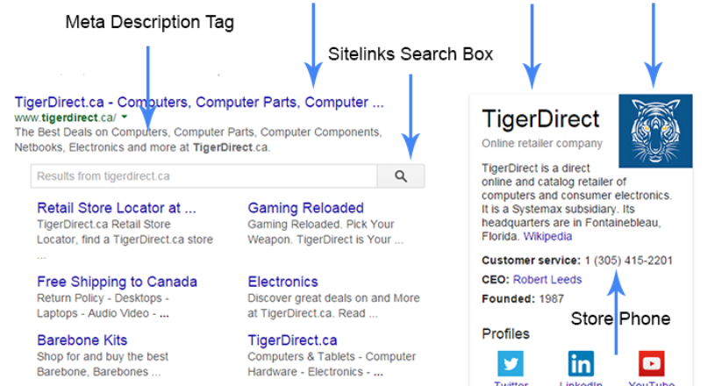707x386 pixels.
Task: Click the 'Results from tigerdirect.ca' search field
Action: (204, 176)
